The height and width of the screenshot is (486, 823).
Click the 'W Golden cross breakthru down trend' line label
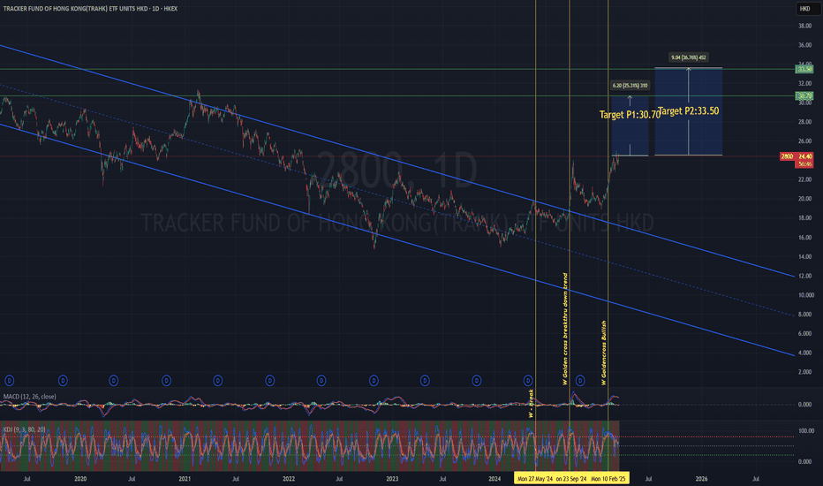565,330
